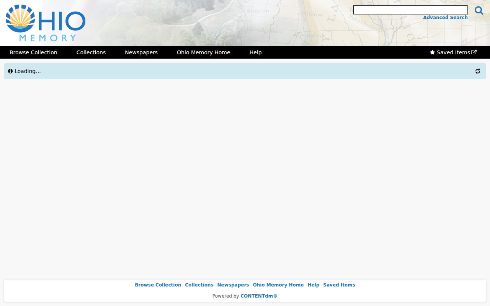490x306 pixels.
Task: Click the footer Help link
Action: click(314, 285)
